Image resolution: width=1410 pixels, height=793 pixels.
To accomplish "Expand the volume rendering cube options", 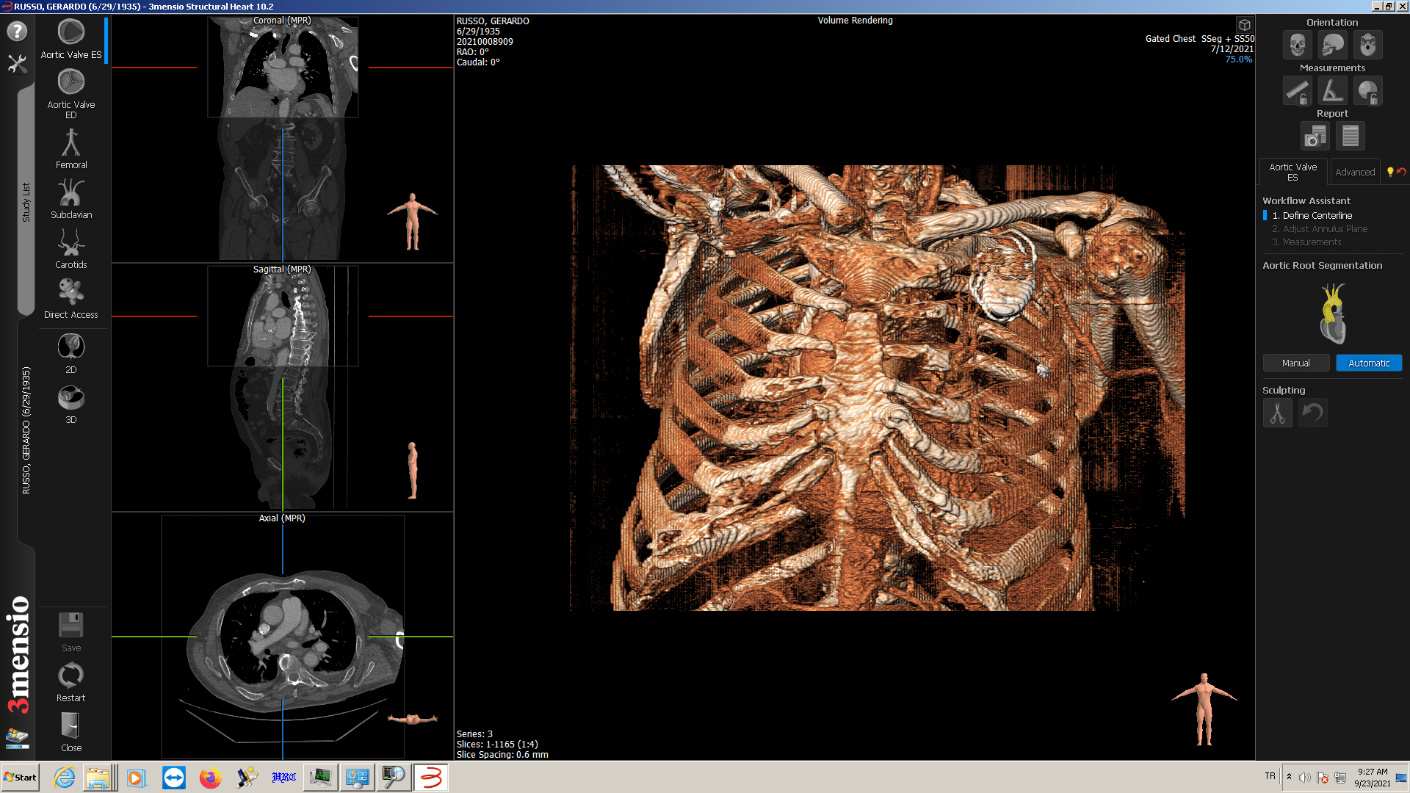I will 1244,25.
